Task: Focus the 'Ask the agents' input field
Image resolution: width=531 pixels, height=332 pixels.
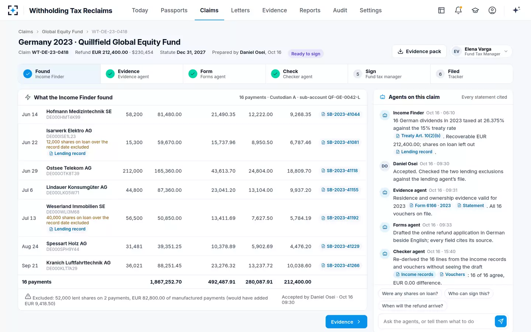Action: click(437, 321)
